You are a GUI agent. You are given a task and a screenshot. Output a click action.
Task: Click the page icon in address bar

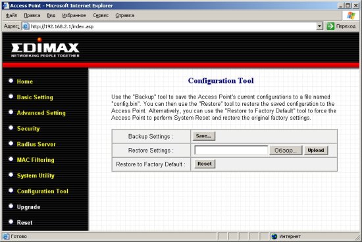26,26
